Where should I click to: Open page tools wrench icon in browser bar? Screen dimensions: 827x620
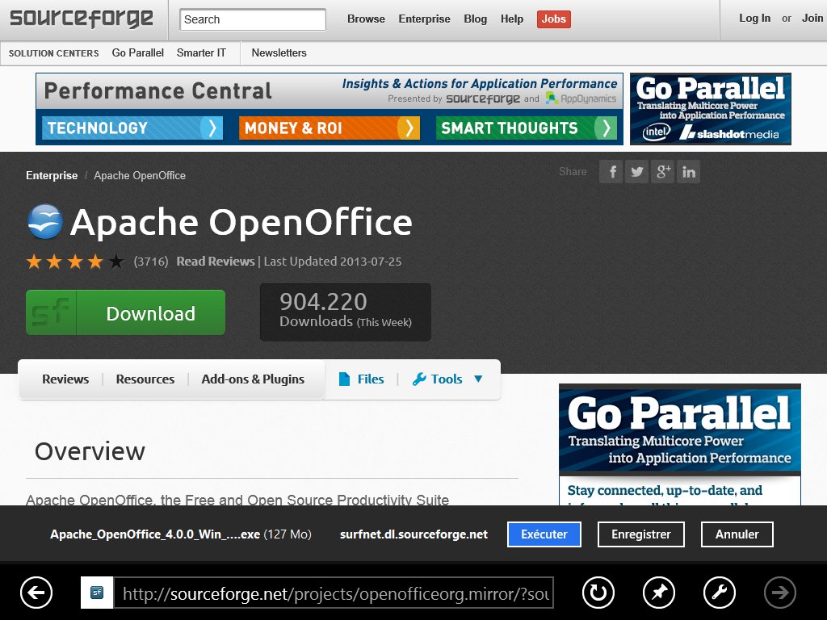pos(720,593)
